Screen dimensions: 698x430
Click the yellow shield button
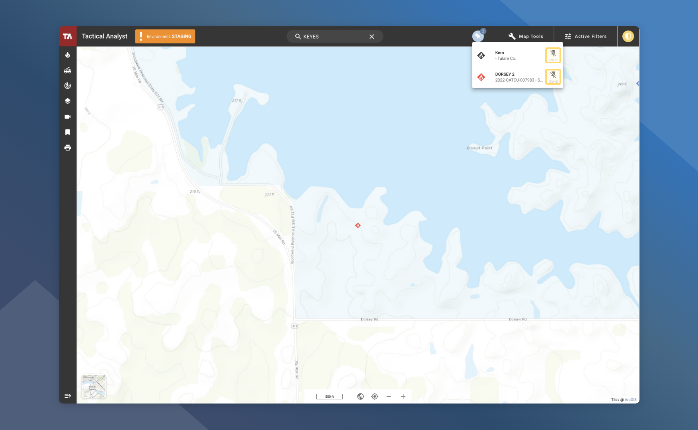coord(628,36)
